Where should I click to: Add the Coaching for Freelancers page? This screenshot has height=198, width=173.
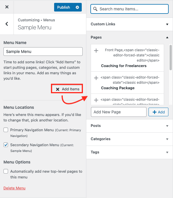coord(96,51)
